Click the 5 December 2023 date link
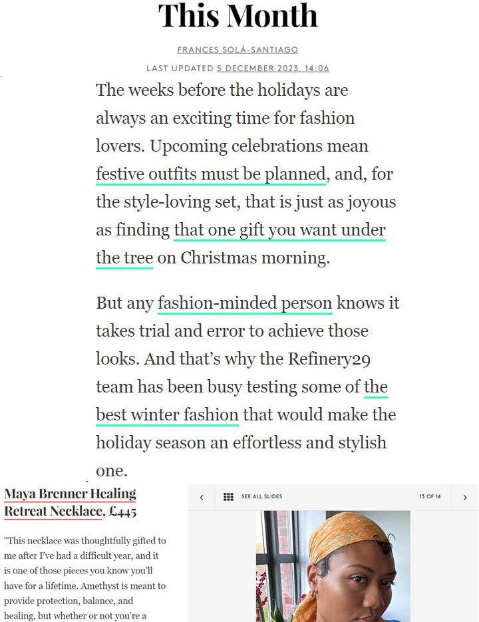The width and height of the screenshot is (479, 622). click(x=273, y=69)
